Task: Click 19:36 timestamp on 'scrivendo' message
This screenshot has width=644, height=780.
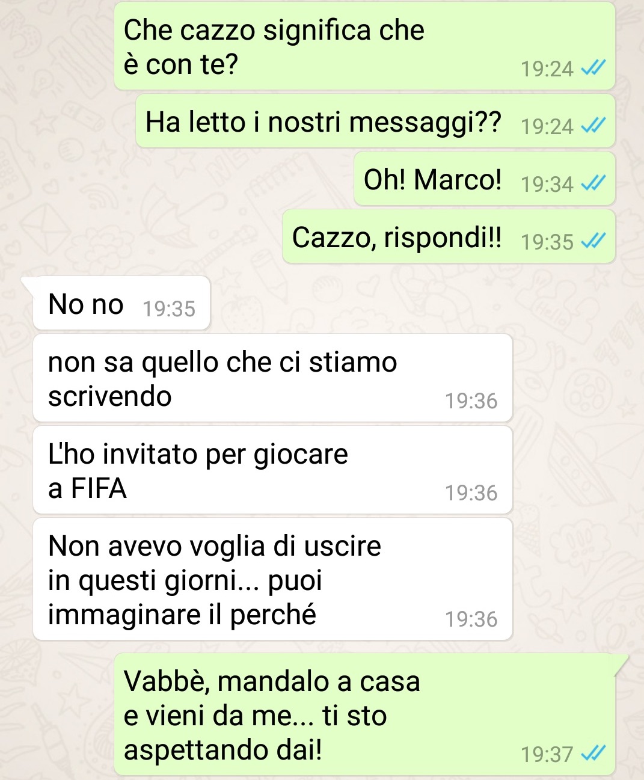Action: click(x=471, y=401)
